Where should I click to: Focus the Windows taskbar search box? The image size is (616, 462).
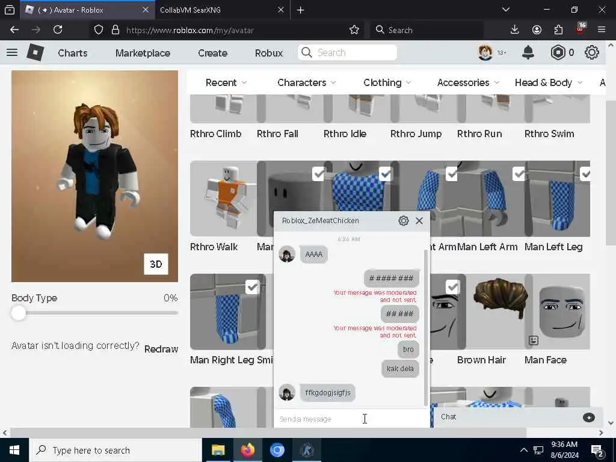coord(115,450)
